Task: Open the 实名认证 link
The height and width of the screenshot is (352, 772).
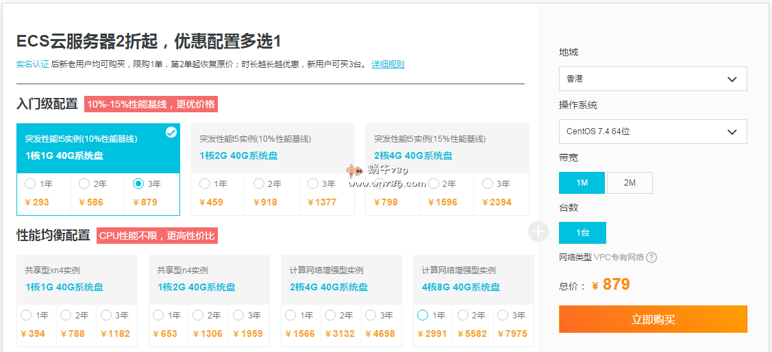Action: coord(32,64)
